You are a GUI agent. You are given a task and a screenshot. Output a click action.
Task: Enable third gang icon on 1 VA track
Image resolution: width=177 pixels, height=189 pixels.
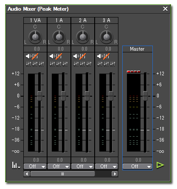tap(41, 64)
